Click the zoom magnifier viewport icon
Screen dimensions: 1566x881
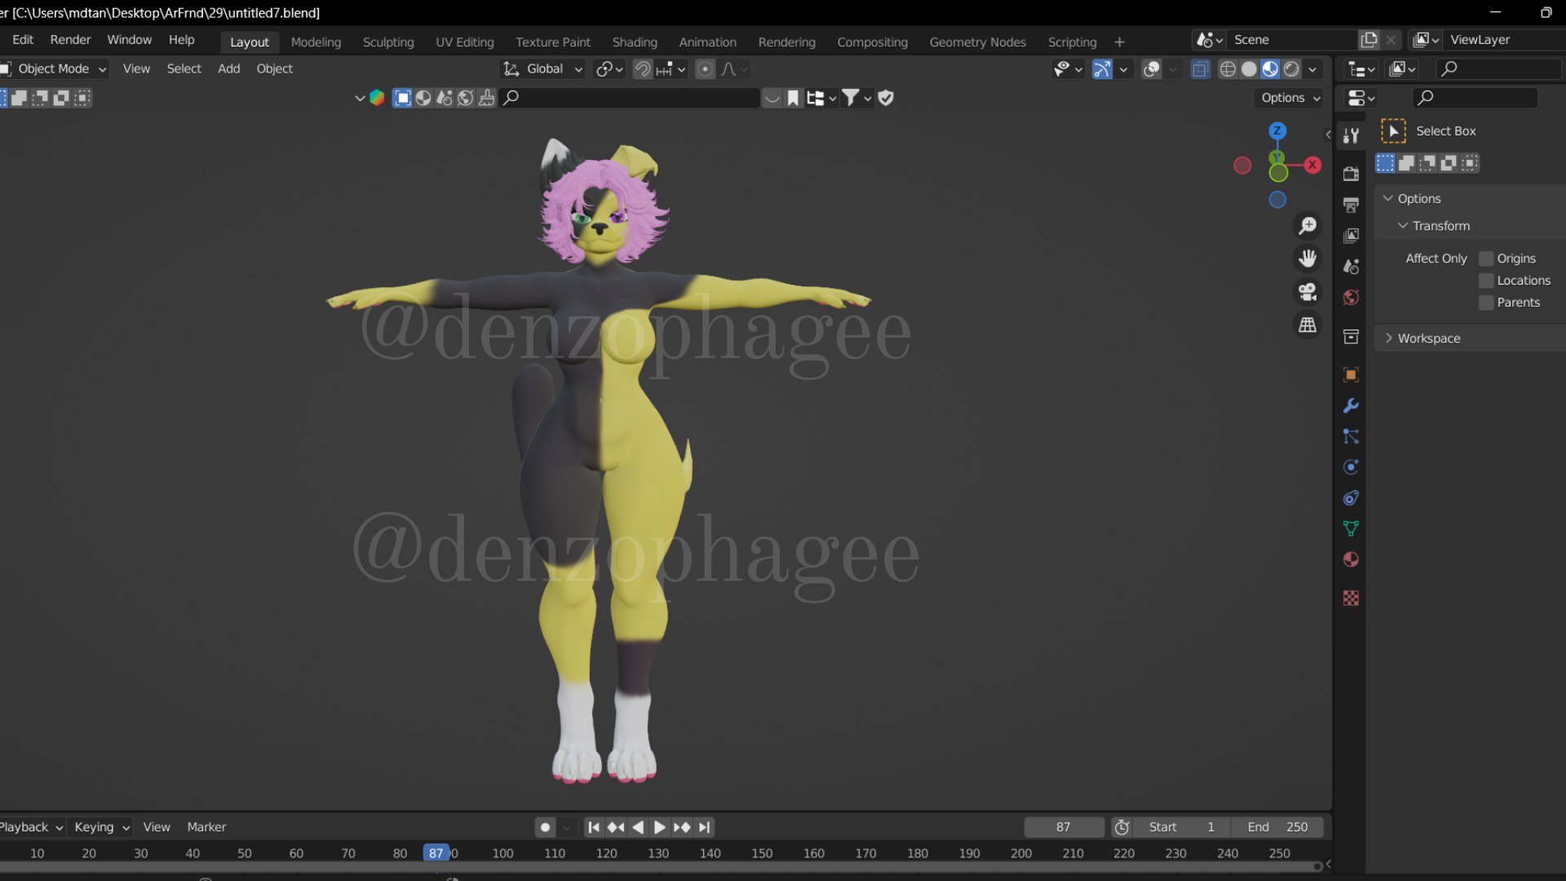(x=1307, y=226)
